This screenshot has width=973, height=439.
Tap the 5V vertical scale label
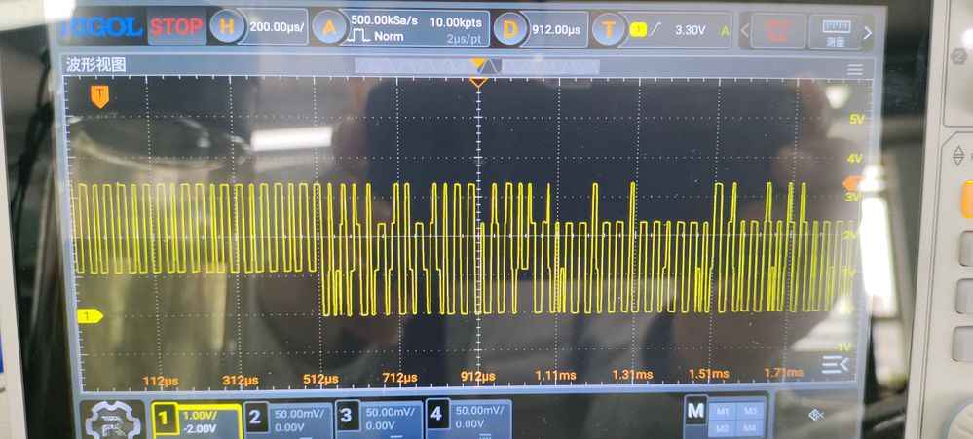tap(856, 119)
